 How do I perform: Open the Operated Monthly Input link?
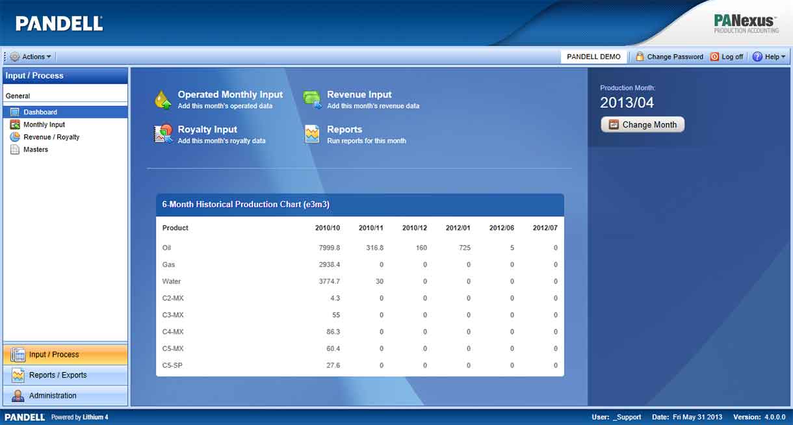pyautogui.click(x=230, y=94)
